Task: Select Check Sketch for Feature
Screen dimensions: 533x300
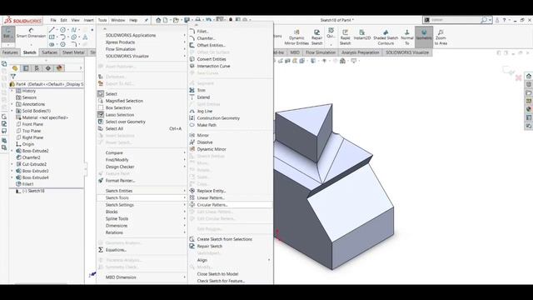Action: [221, 281]
